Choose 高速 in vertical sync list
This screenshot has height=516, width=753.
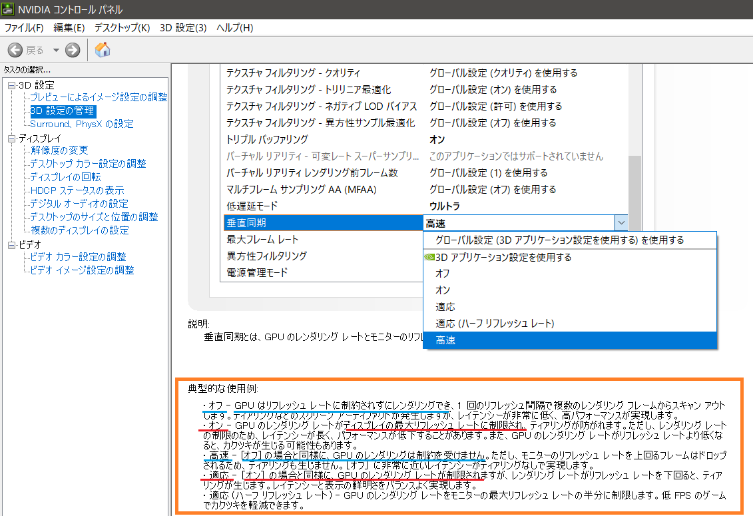pyautogui.click(x=569, y=340)
